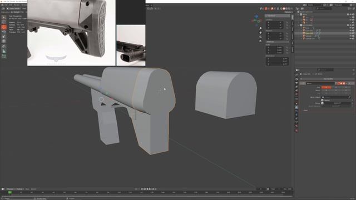This screenshot has height=200, width=356.
Task: Select the 3D Cursor tool
Action: [4, 22]
